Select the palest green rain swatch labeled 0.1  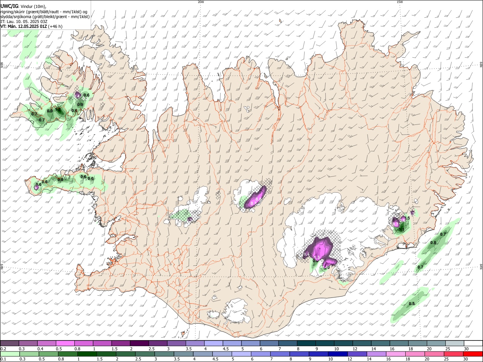10,354
